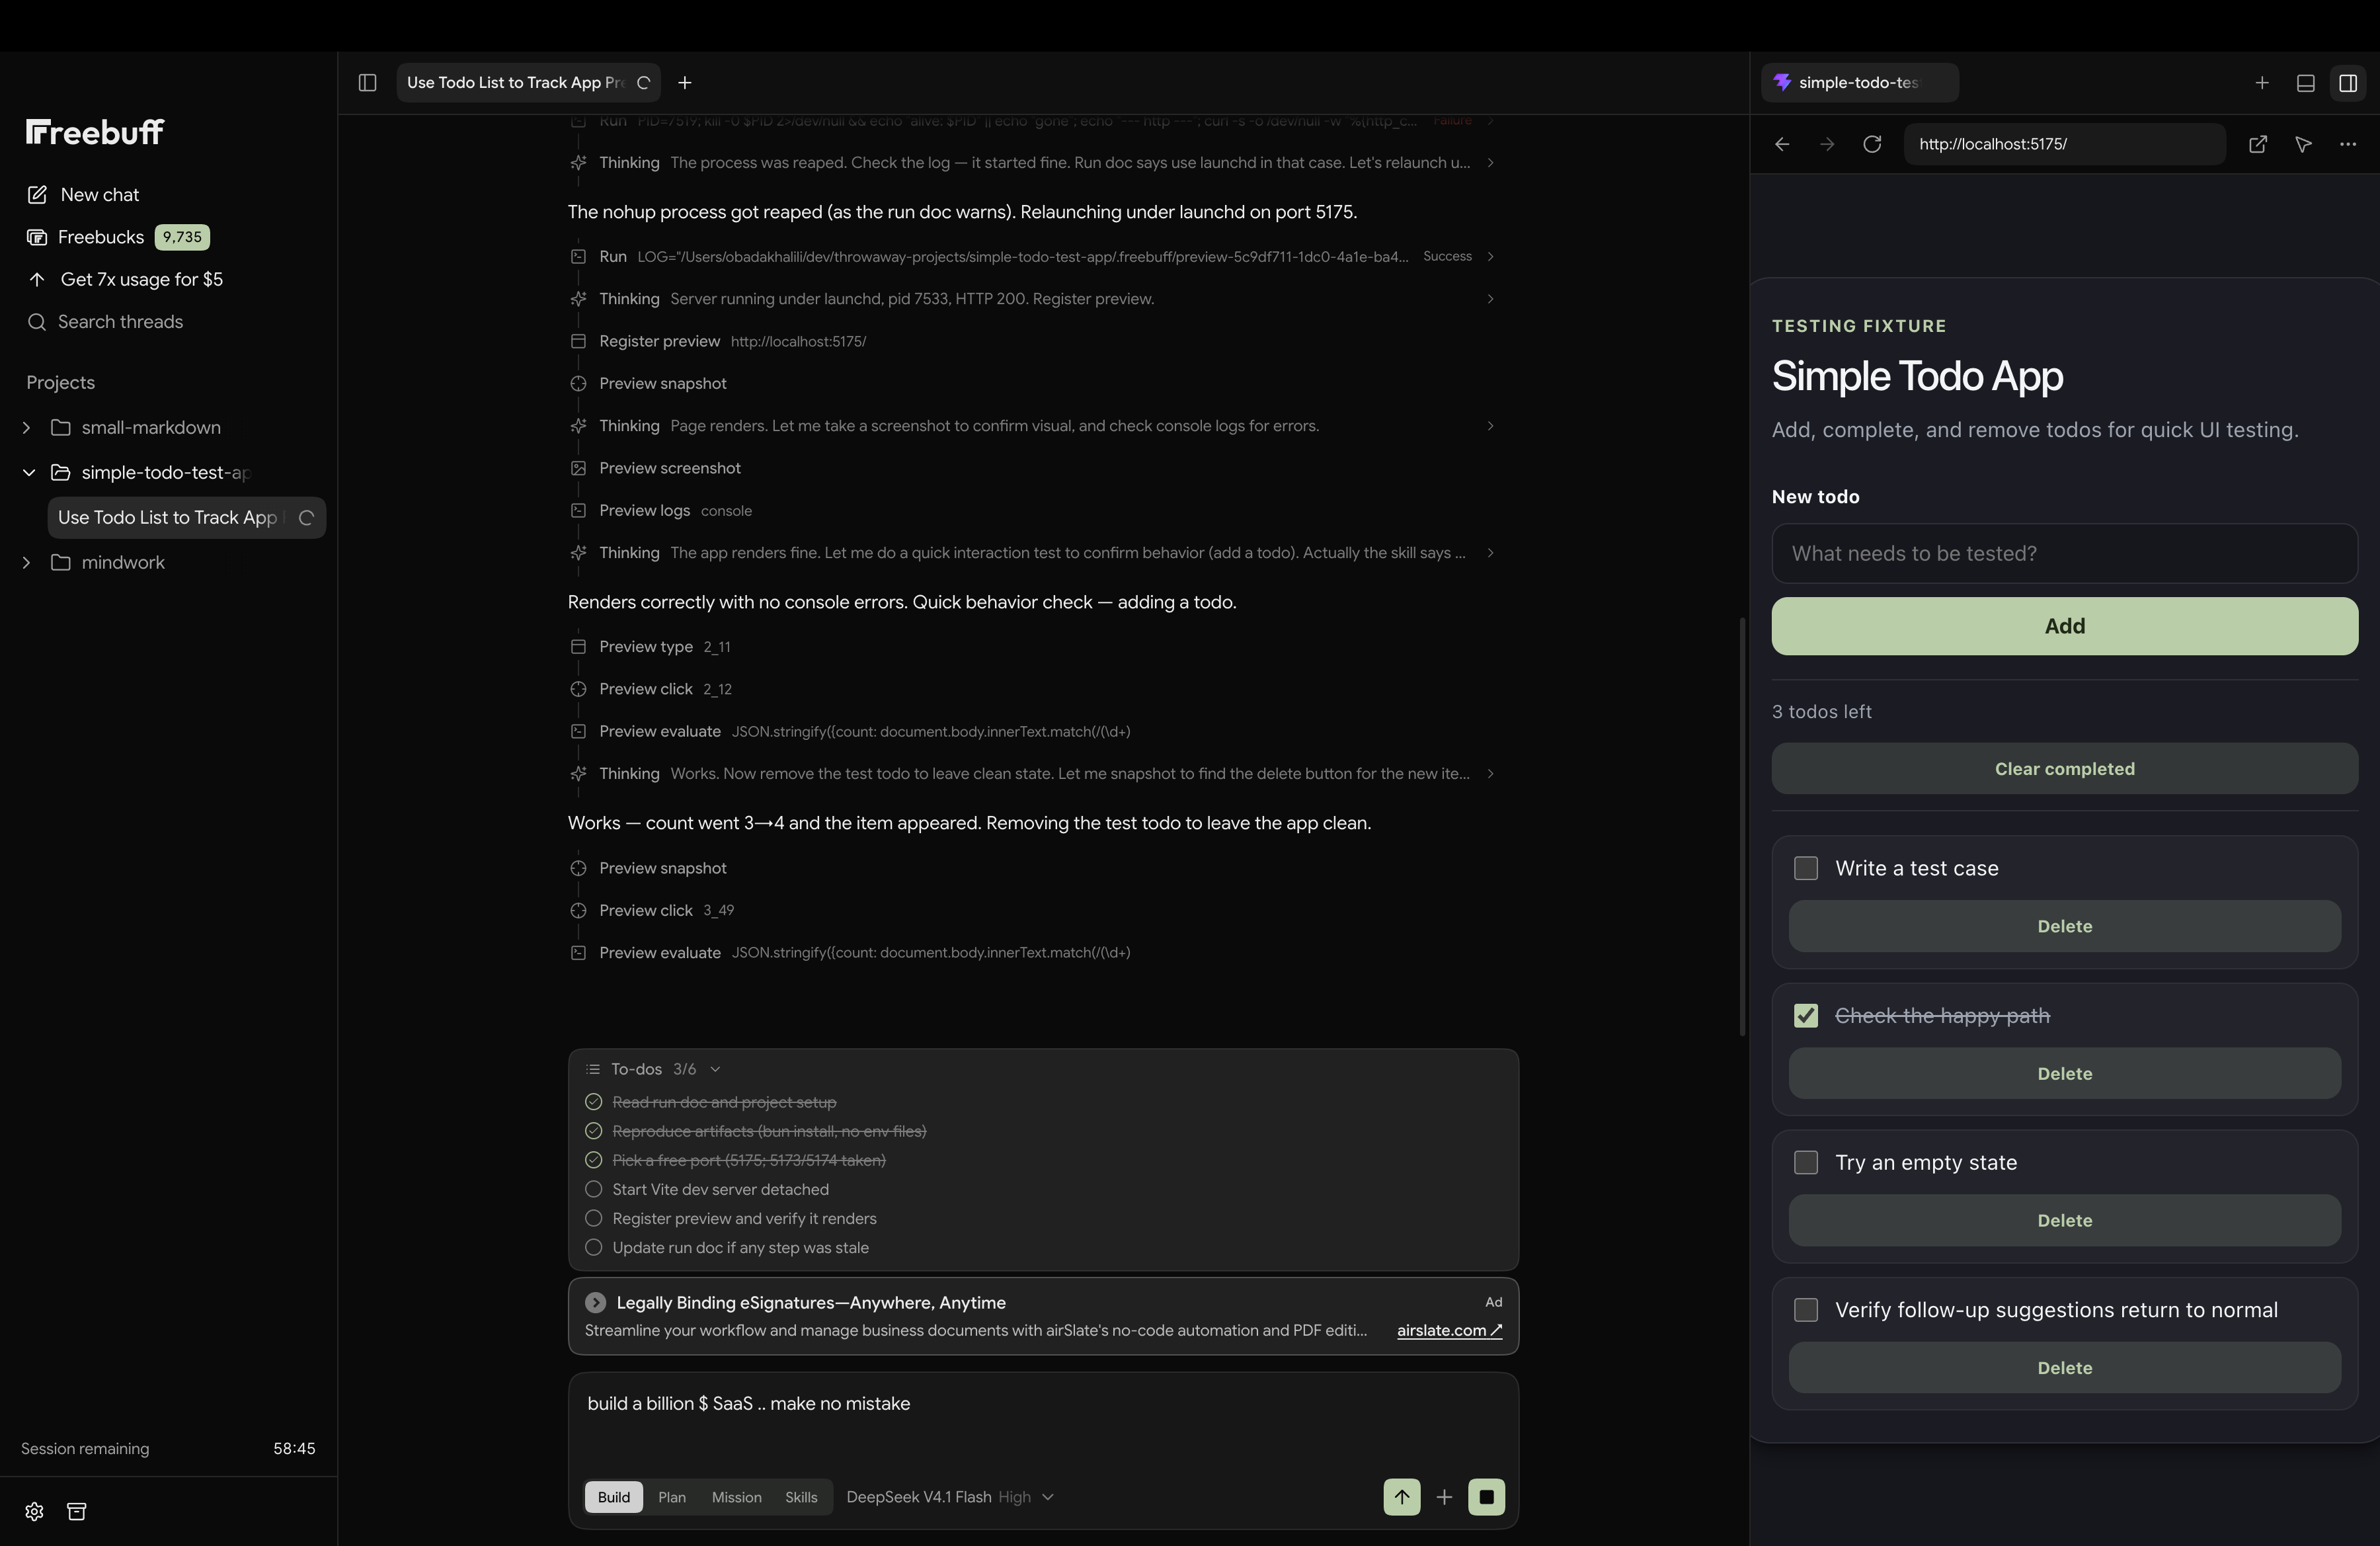Viewport: 2380px width, 1546px height.
Task: Go back in preview browser
Action: coord(1782,144)
